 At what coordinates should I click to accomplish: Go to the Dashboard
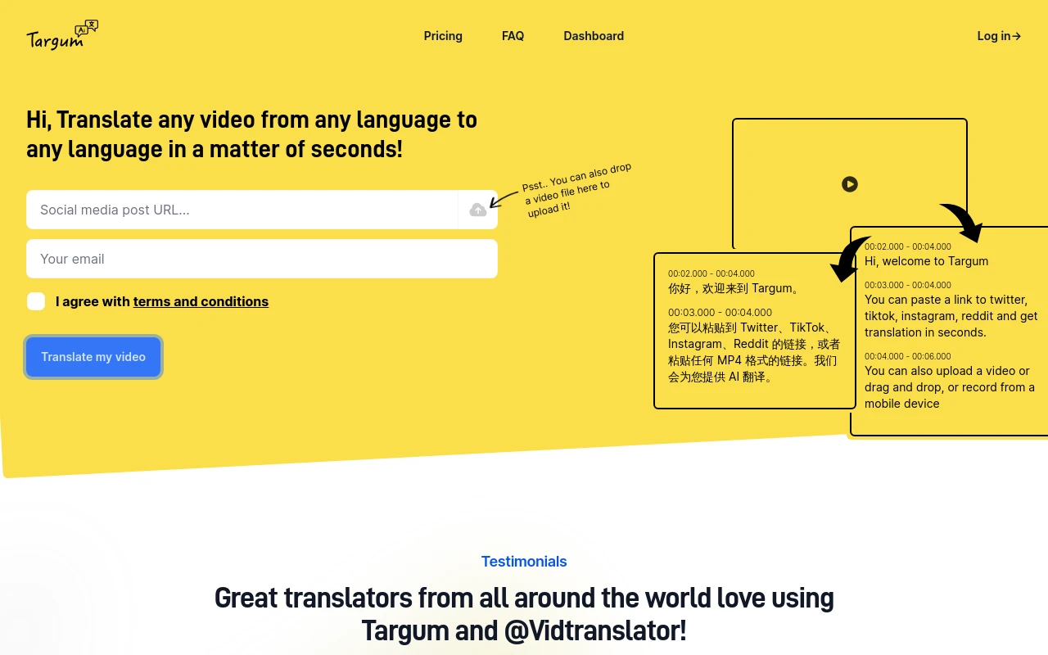[x=594, y=36]
